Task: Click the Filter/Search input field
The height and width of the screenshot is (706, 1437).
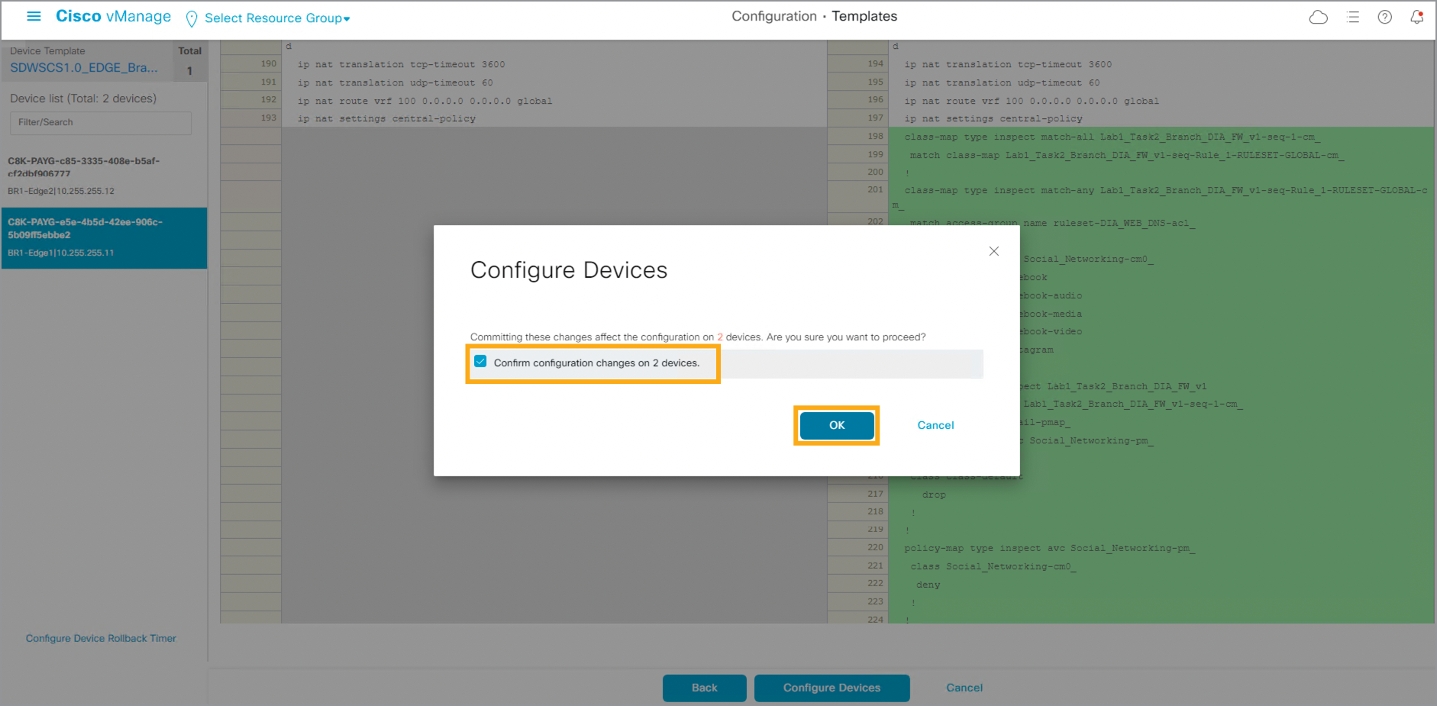Action: coord(100,123)
